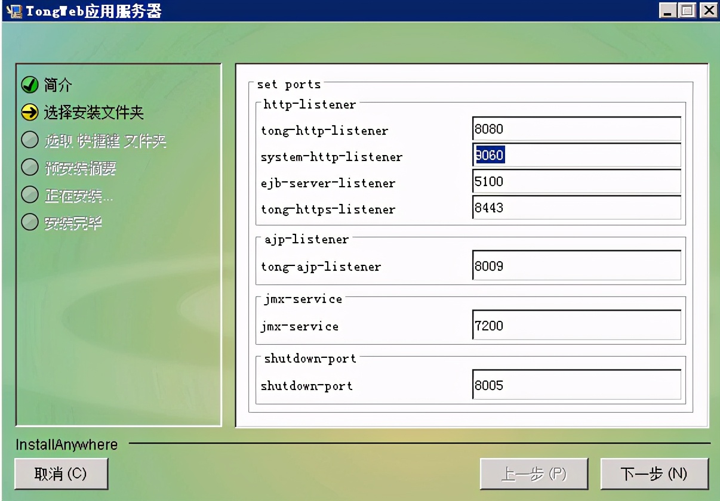Select the 选择安装文件夹 step label

[94, 113]
